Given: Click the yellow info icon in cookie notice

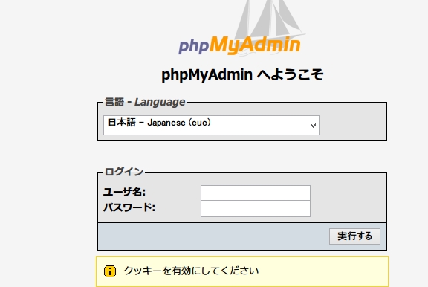Looking at the screenshot, I should (110, 271).
